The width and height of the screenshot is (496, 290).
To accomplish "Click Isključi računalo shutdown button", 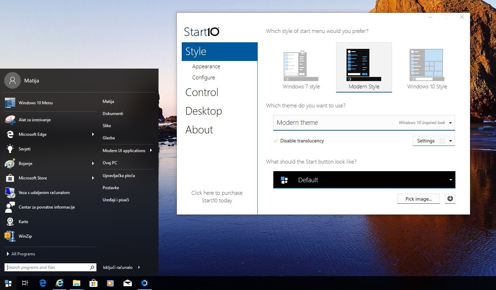I will tap(118, 267).
